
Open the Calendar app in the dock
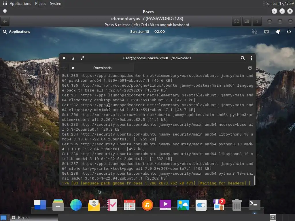130,205
